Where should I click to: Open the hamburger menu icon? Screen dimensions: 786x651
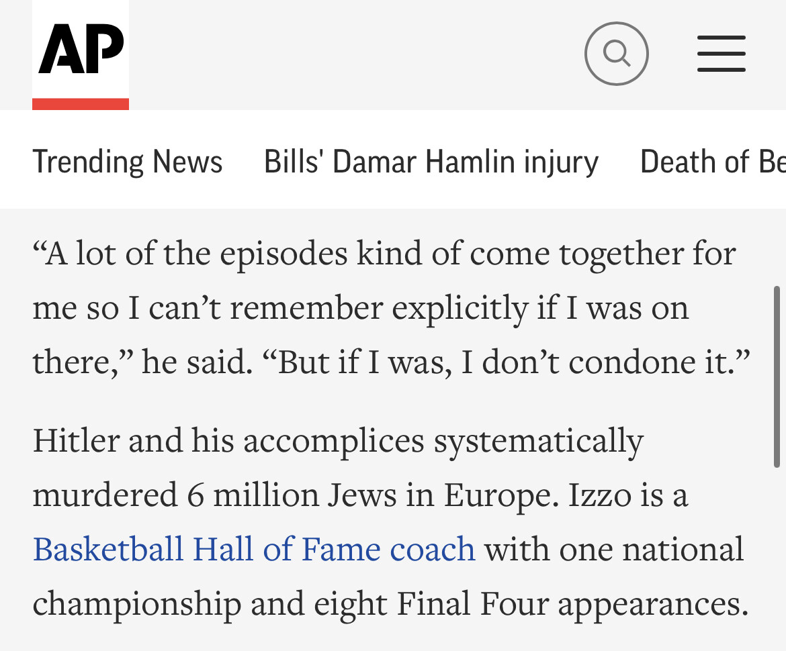pos(721,54)
